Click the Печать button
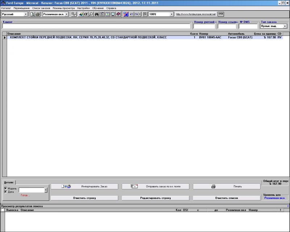290x232 pixels. point(227,186)
